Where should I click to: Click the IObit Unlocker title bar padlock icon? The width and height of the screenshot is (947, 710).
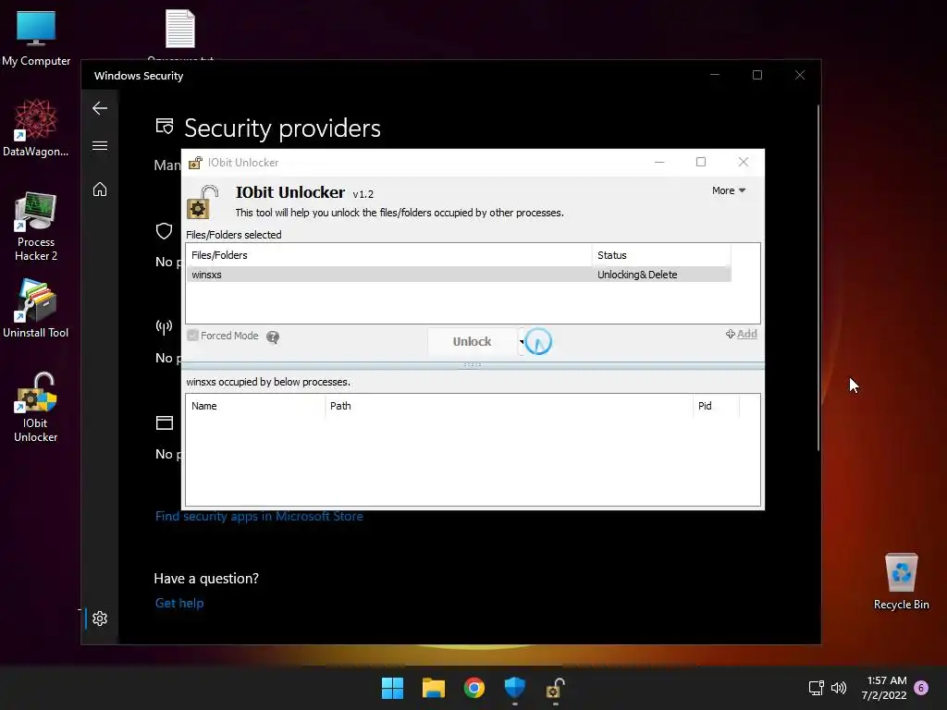[x=195, y=163]
